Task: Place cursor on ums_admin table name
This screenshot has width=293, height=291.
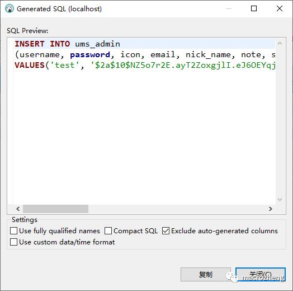Action: coord(97,44)
